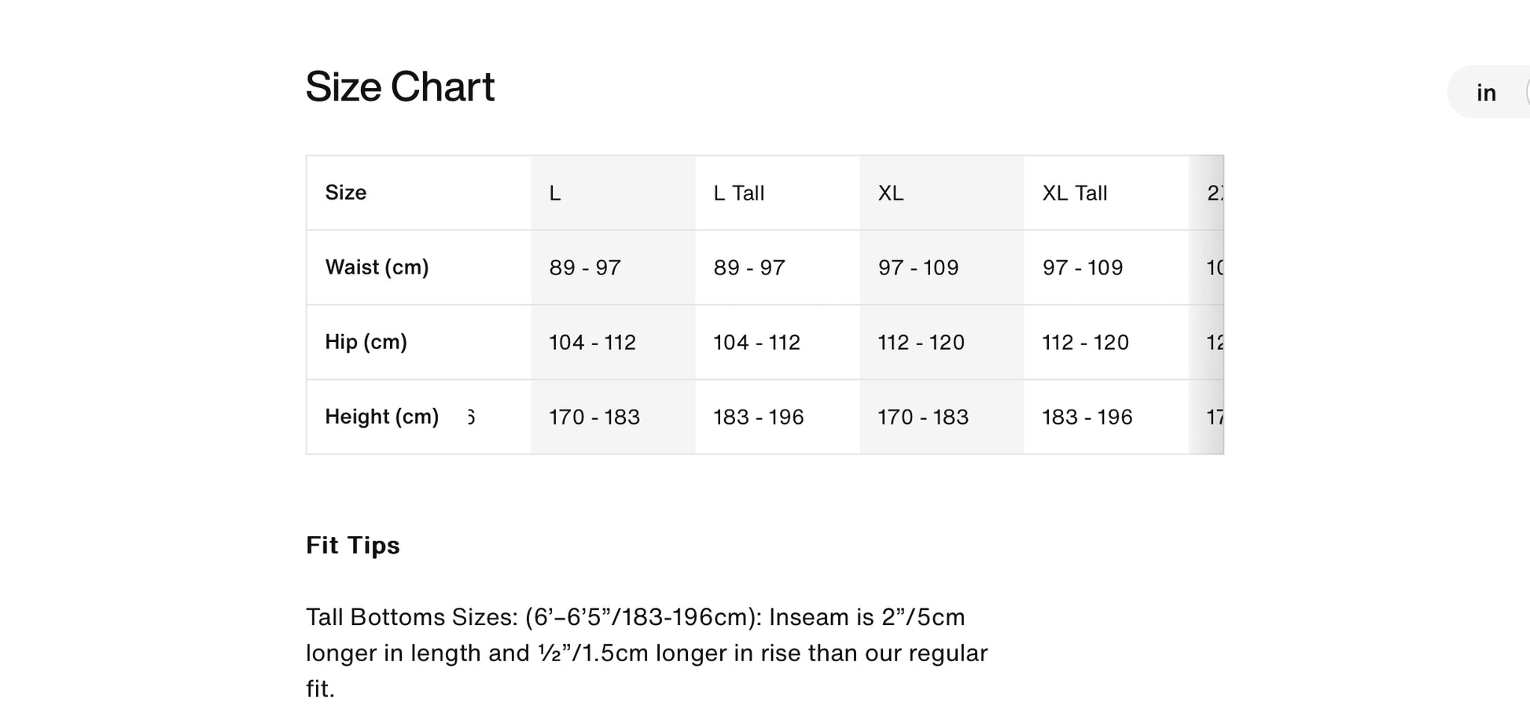Select the "L" size column header
Image resolution: width=1530 pixels, height=717 pixels.
(555, 193)
